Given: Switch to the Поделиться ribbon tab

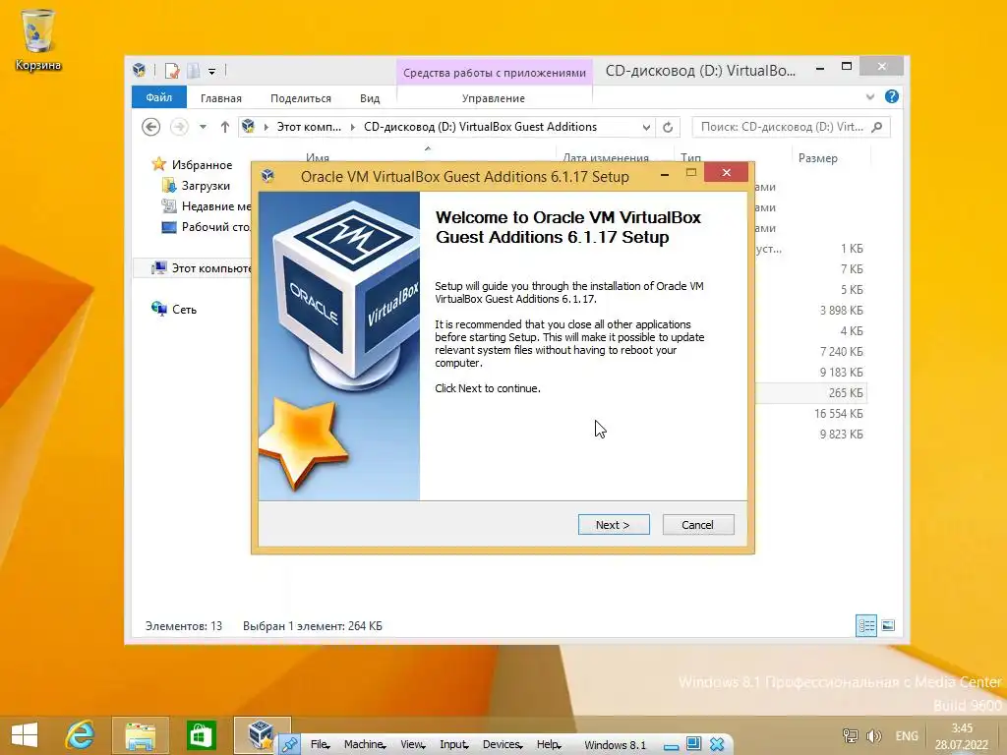Looking at the screenshot, I should [x=301, y=98].
